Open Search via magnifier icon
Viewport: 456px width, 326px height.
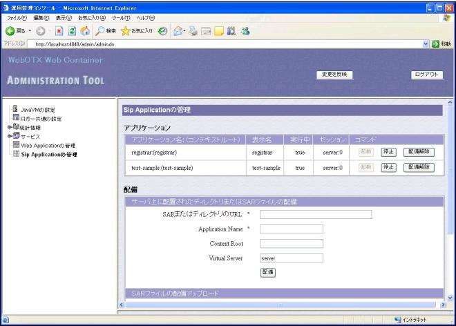(99, 31)
